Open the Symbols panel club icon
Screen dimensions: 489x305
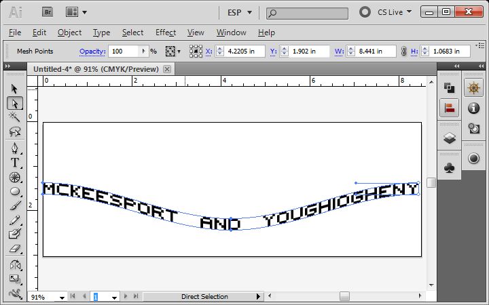pyautogui.click(x=449, y=168)
